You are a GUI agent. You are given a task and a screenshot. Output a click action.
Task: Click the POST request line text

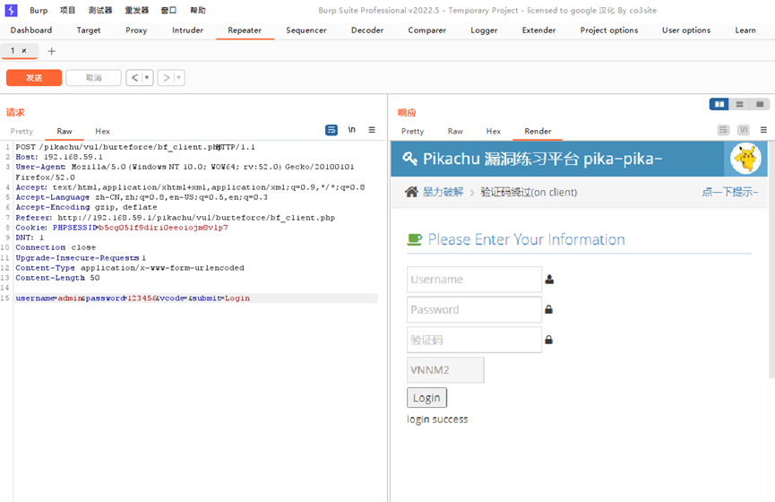[135, 147]
